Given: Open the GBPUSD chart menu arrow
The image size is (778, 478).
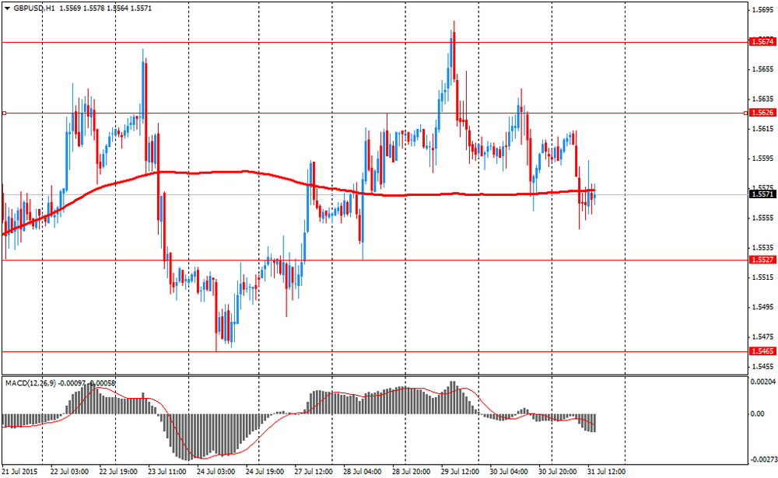Looking at the screenshot, I should click(x=7, y=9).
